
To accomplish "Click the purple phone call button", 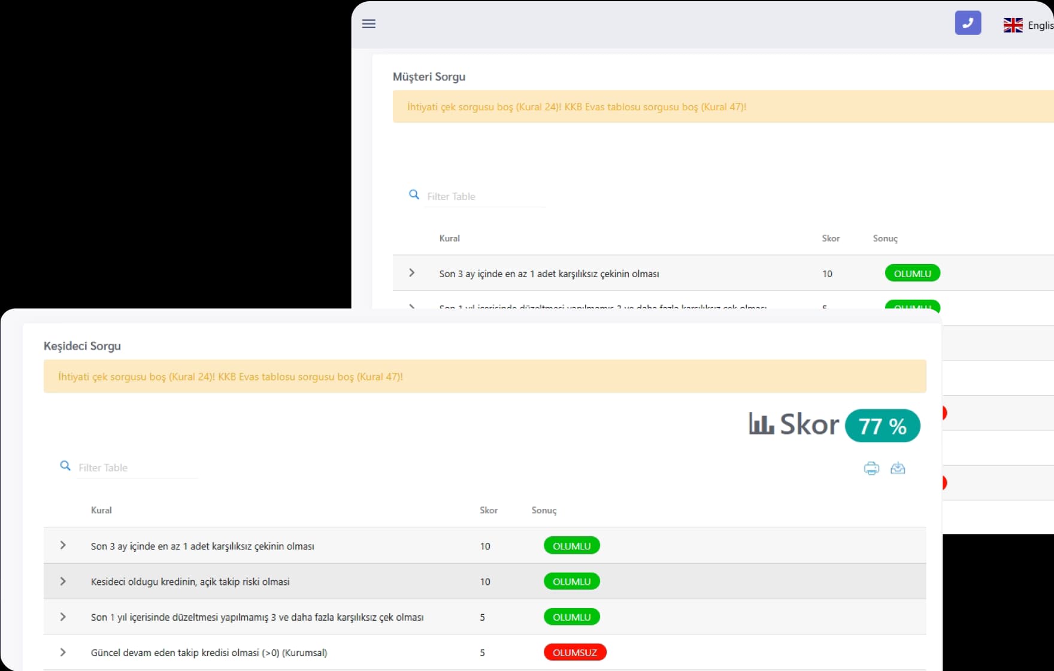I will (x=968, y=23).
